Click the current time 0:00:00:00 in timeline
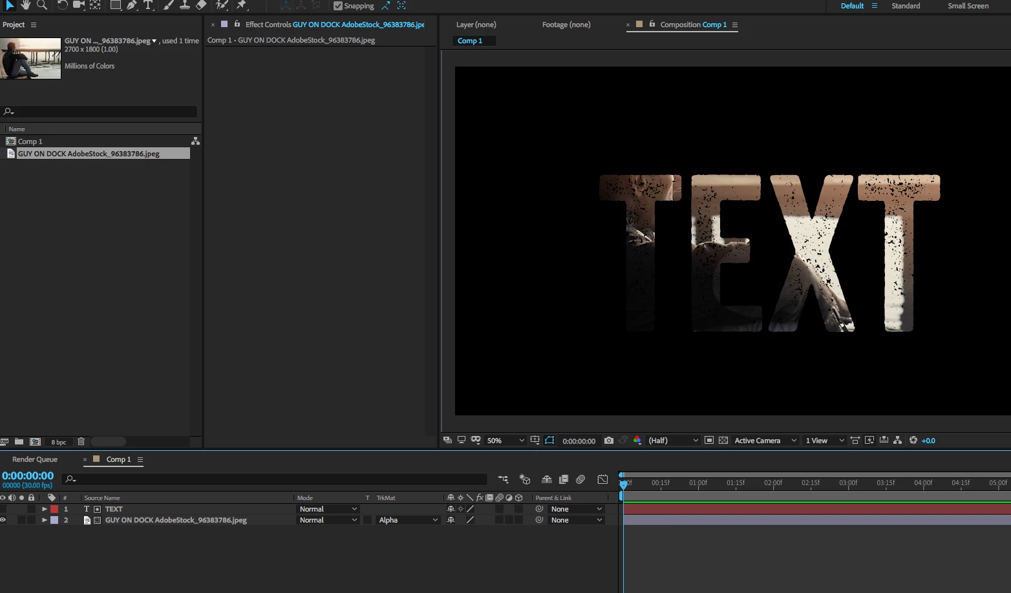The image size is (1011, 593). (x=28, y=475)
